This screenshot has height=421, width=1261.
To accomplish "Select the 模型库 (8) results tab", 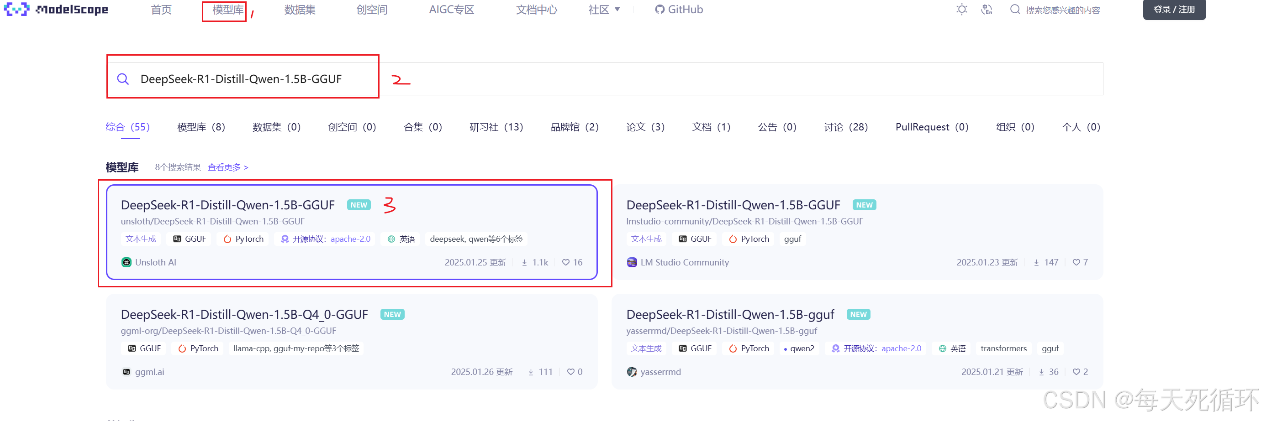I will [201, 127].
